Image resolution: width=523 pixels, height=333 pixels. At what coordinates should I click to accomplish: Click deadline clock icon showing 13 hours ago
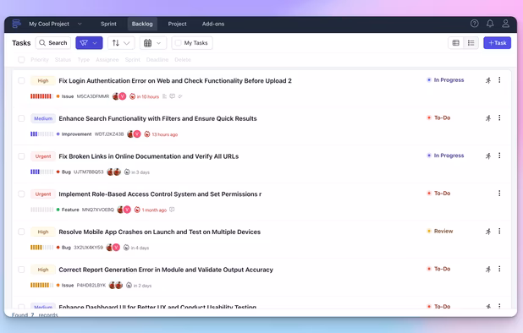tap(147, 134)
